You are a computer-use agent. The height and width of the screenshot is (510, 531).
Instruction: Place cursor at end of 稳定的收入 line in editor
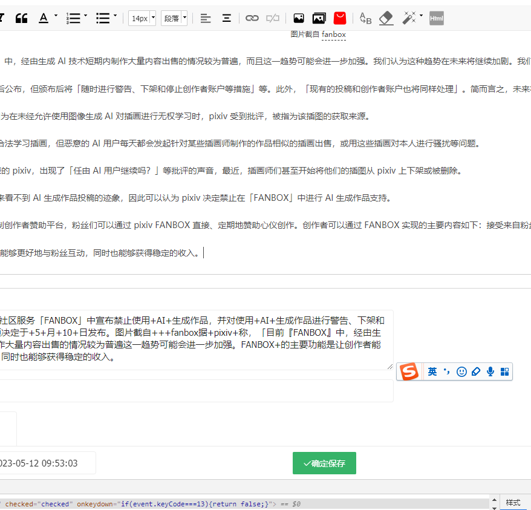203,253
